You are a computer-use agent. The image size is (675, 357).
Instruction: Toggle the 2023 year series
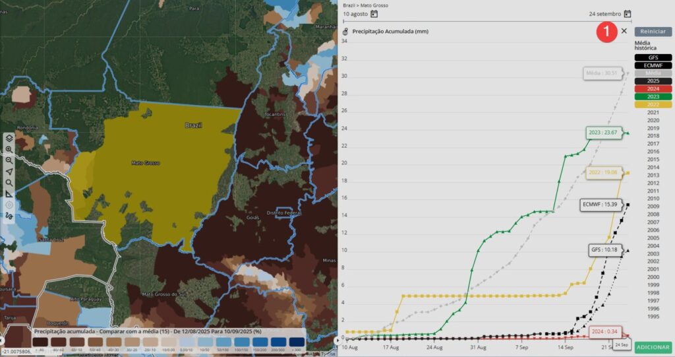click(x=653, y=96)
